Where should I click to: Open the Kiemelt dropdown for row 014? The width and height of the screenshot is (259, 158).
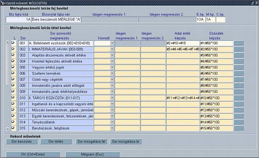tap(112, 122)
